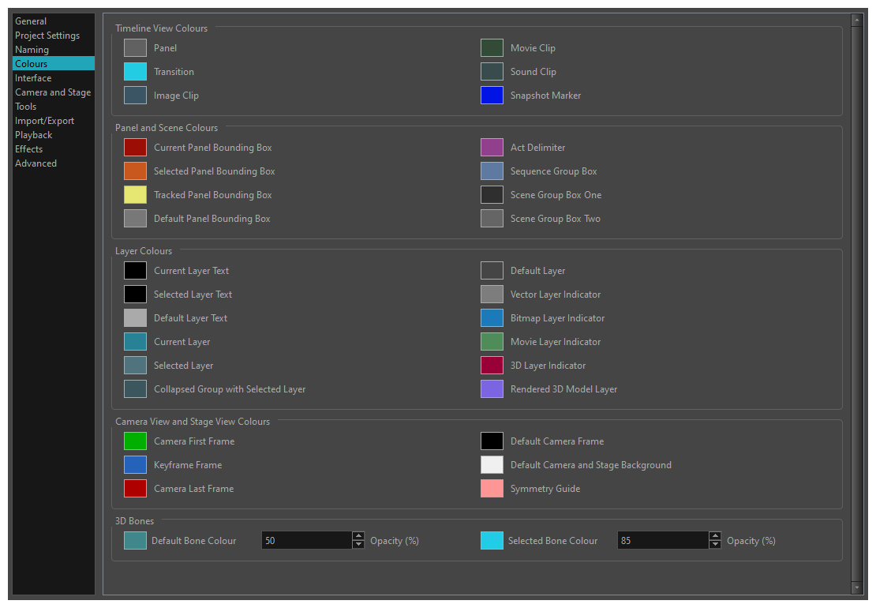Image resolution: width=876 pixels, height=608 pixels.
Task: Change the Current Panel Bounding Box colour
Action: (135, 148)
